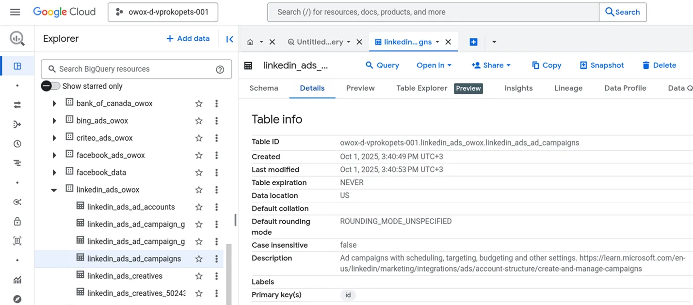Toggle the Show starred only switch
The image size is (693, 305).
[x=50, y=85]
